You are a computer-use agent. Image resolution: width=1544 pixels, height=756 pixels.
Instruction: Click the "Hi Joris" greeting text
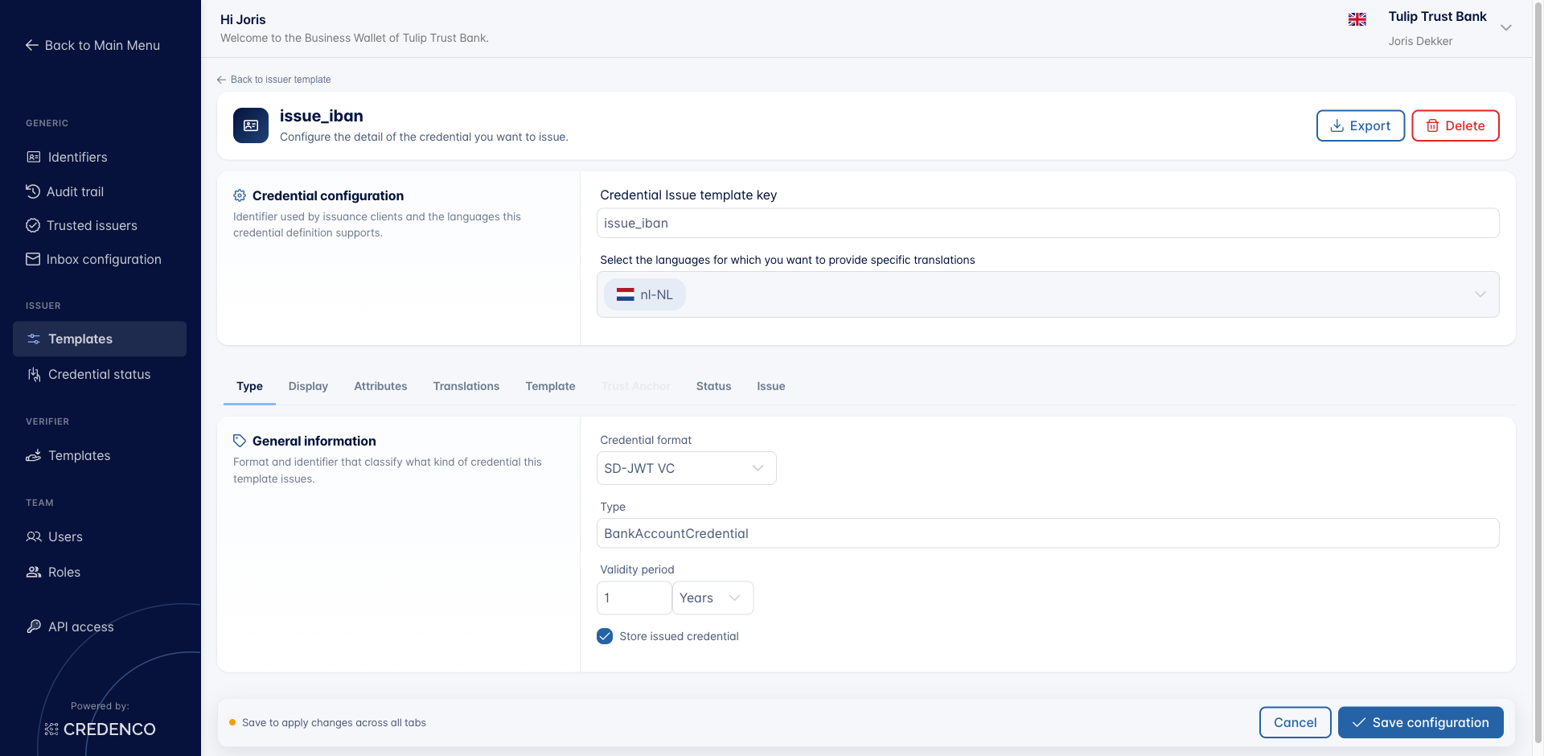coord(243,19)
